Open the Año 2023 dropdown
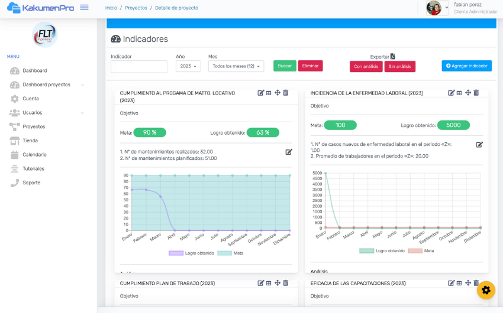Image resolution: width=503 pixels, height=313 pixels. pyautogui.click(x=188, y=66)
